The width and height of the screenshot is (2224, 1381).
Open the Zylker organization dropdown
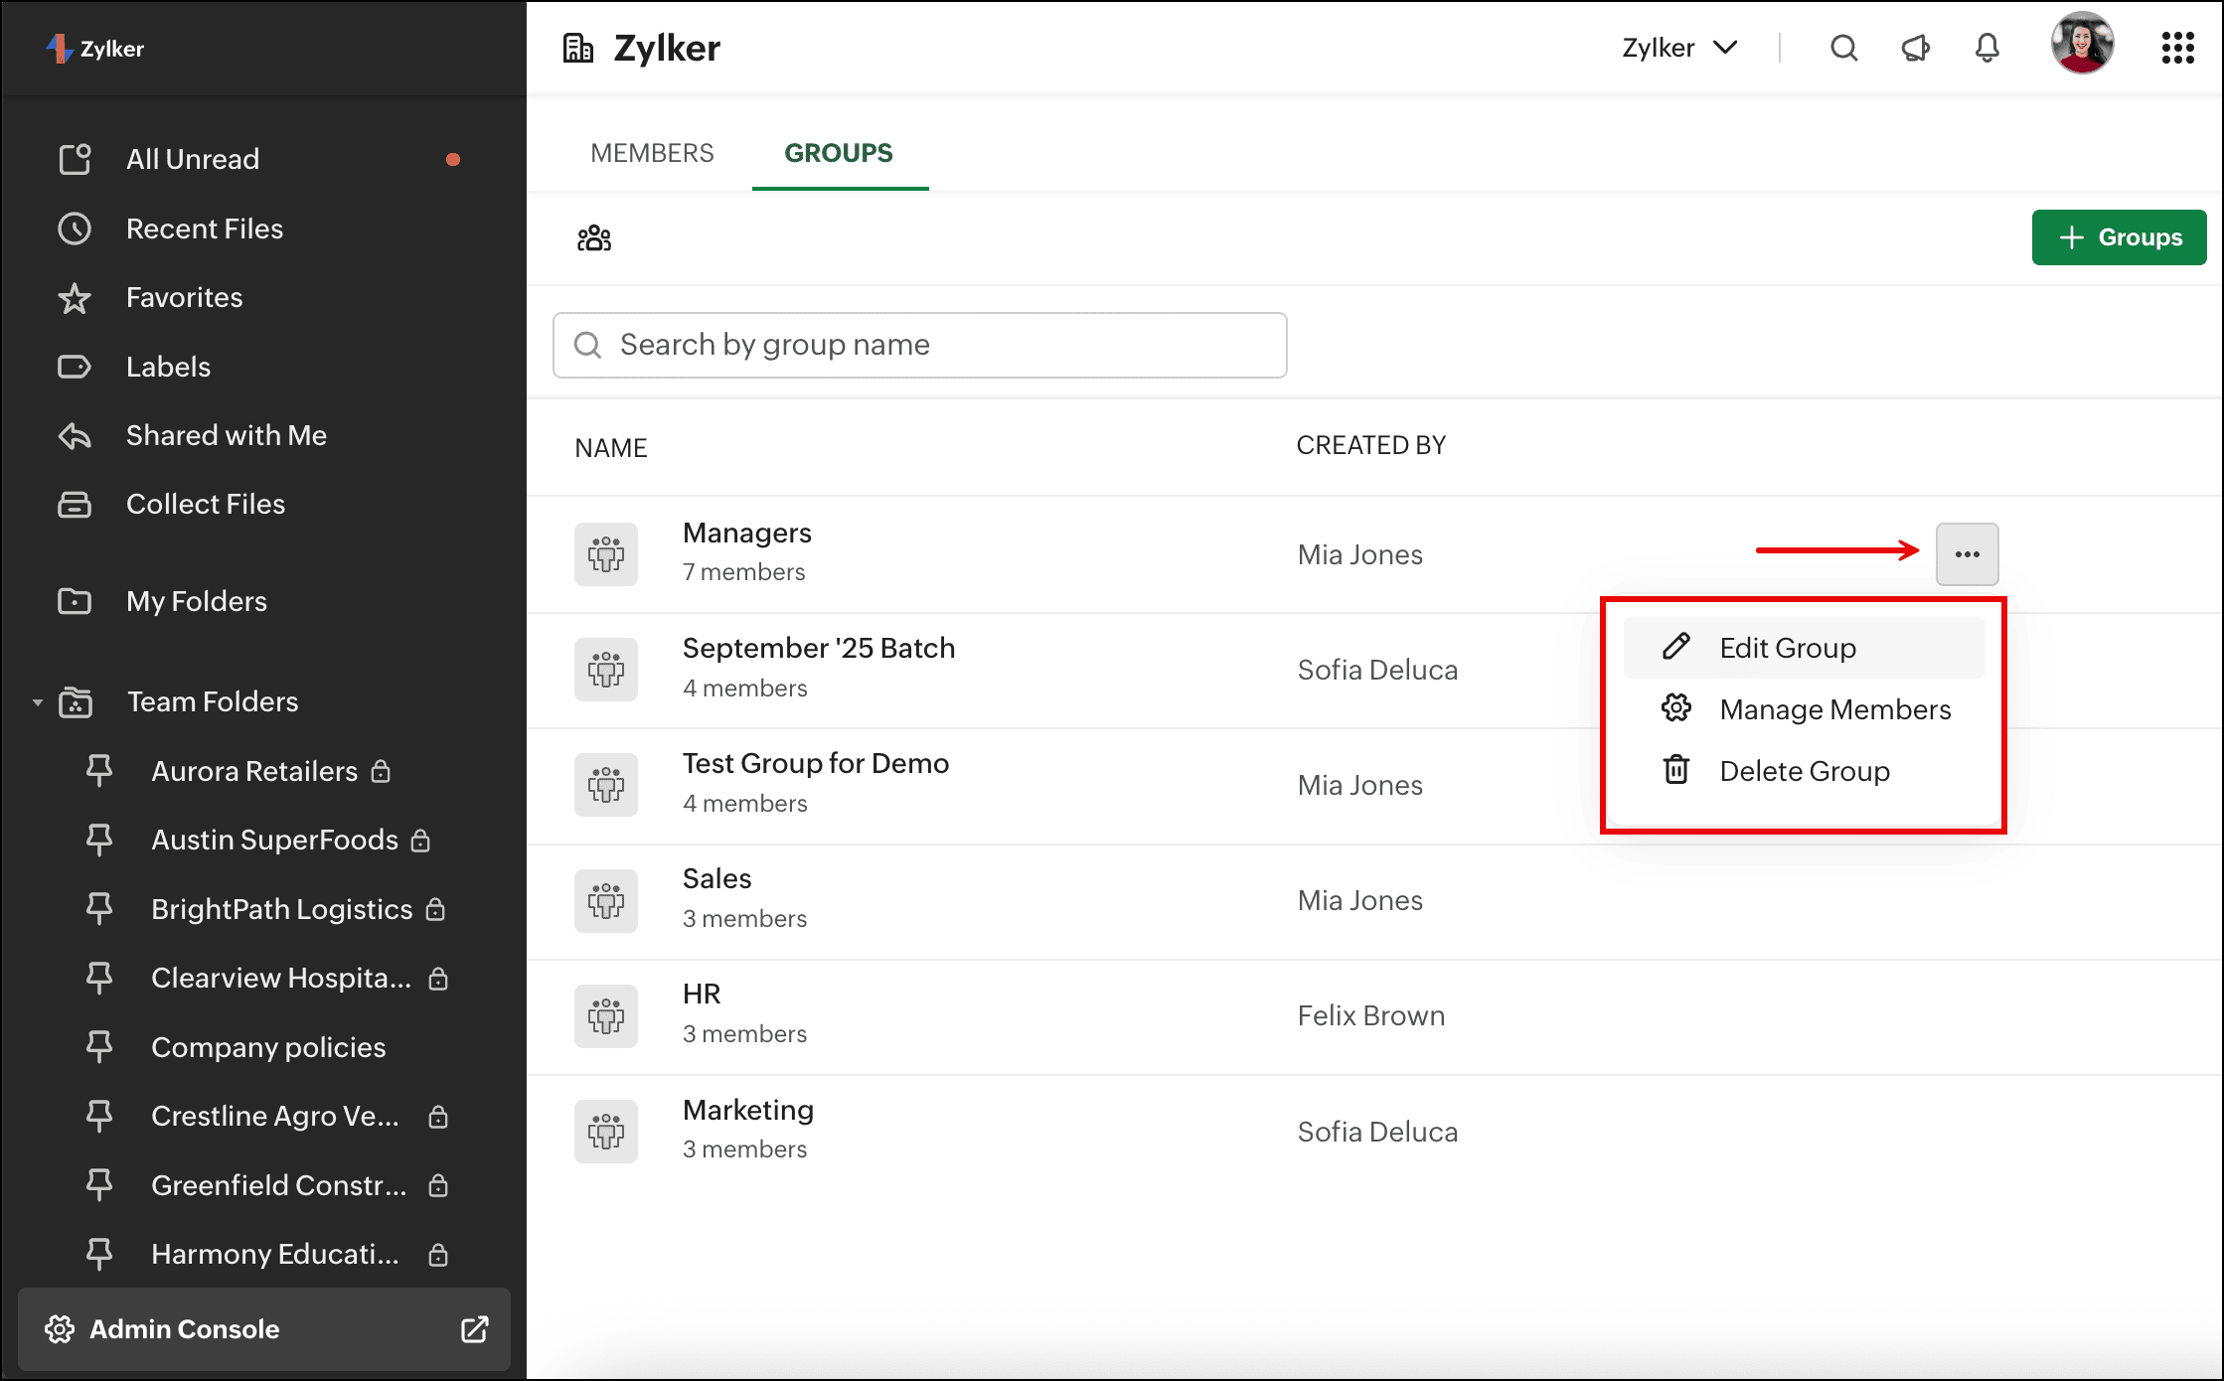[1679, 48]
